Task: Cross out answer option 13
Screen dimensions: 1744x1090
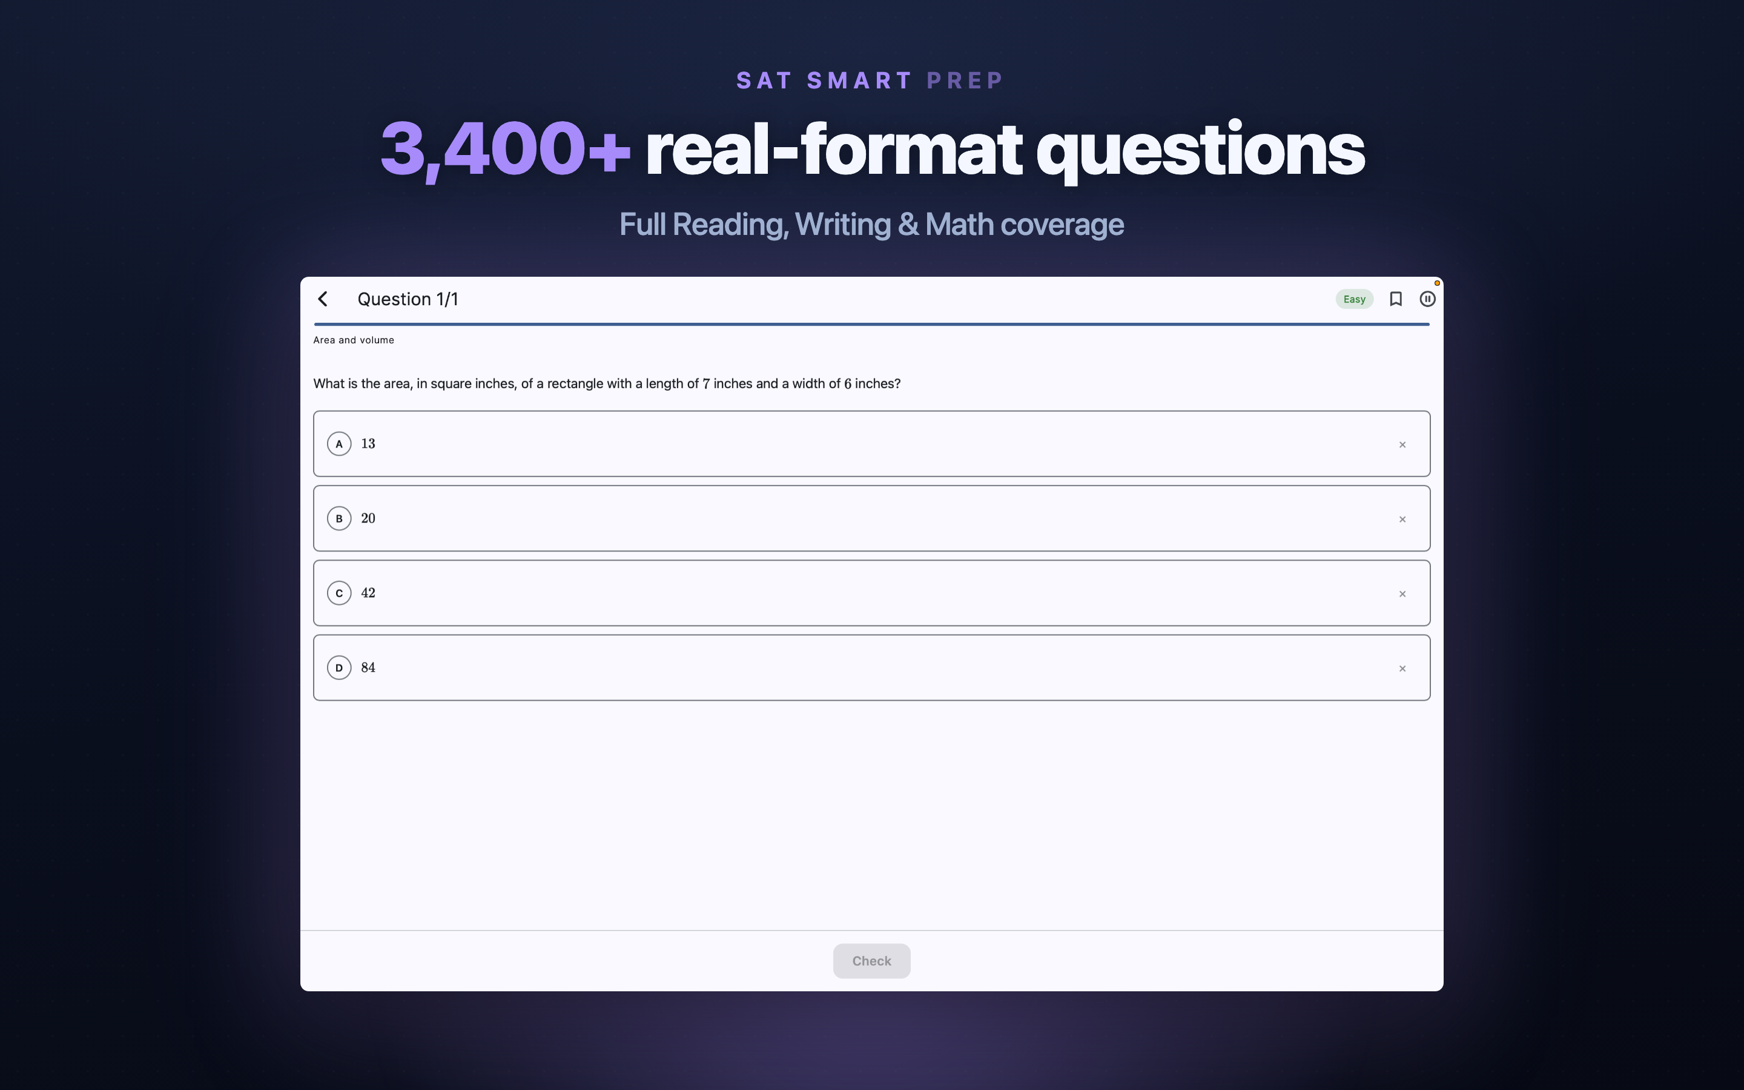Action: click(x=1402, y=445)
